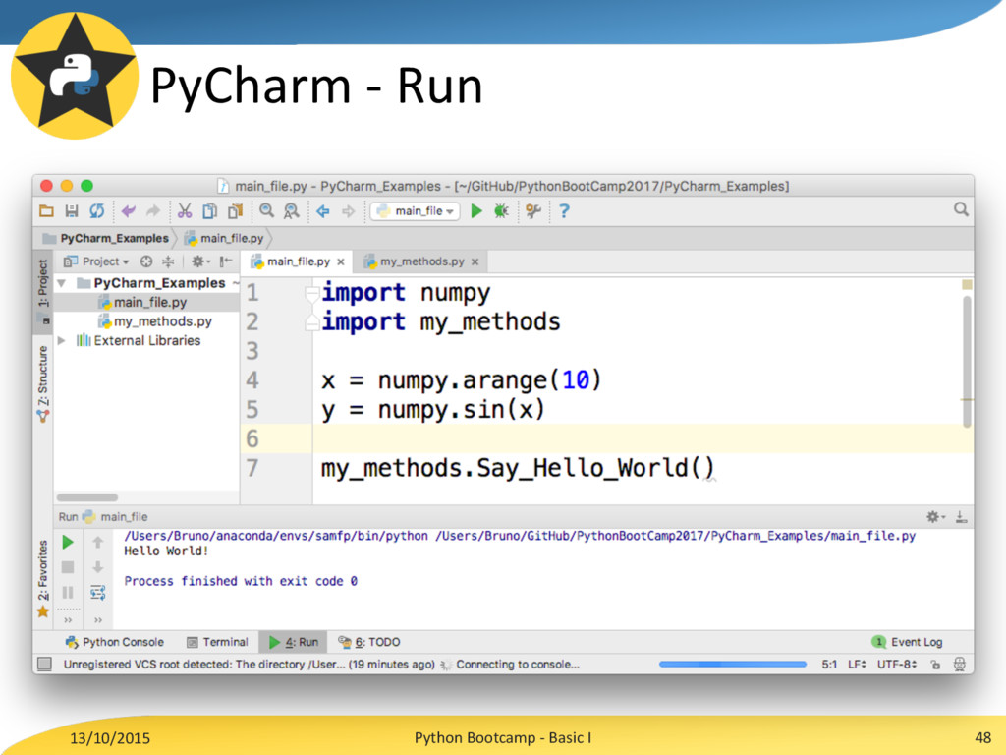Open settings with the wrench icon
Screen dimensions: 1006x755
coord(533,211)
